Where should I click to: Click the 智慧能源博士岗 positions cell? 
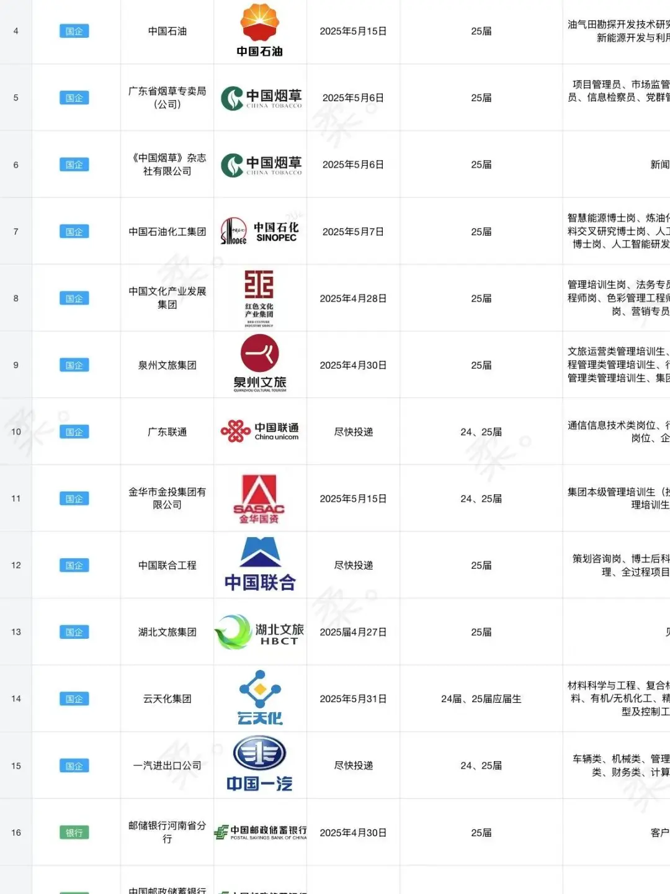point(617,232)
